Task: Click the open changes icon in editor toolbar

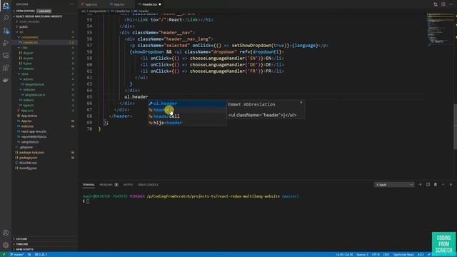Action: [436, 4]
